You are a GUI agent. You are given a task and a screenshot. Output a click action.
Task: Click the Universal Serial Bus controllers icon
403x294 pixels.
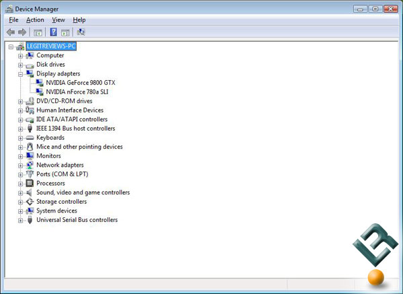point(30,220)
